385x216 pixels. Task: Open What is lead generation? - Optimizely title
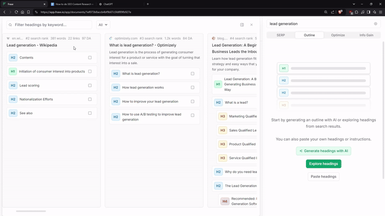point(142,45)
